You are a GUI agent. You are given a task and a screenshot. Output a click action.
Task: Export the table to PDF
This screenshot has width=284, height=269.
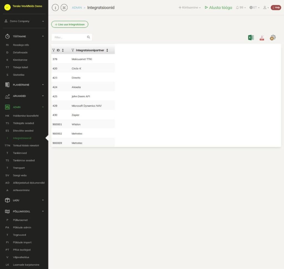(x=262, y=38)
